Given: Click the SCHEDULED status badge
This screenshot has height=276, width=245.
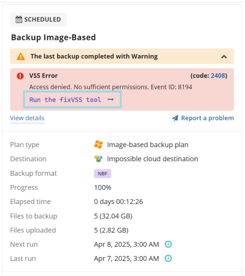Looking at the screenshot, I should click(38, 20).
